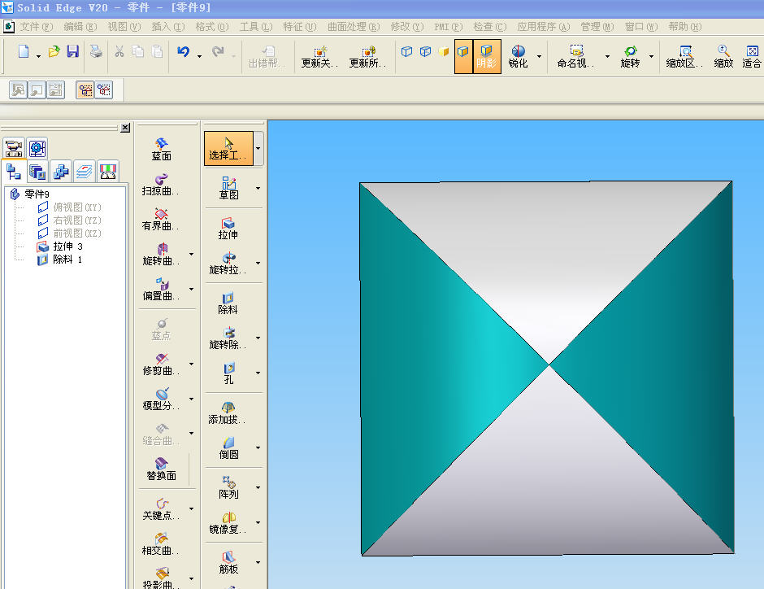Click the 除料 cutout tool in toolbar
The image size is (764, 589).
point(228,303)
